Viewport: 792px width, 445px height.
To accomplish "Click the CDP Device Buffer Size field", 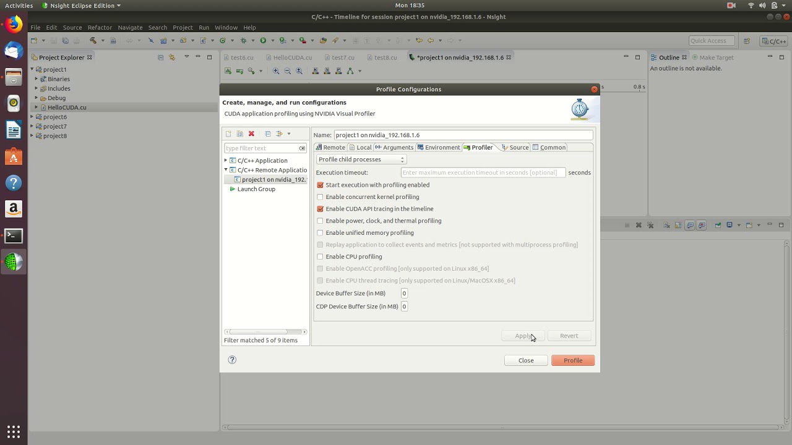I will [404, 307].
